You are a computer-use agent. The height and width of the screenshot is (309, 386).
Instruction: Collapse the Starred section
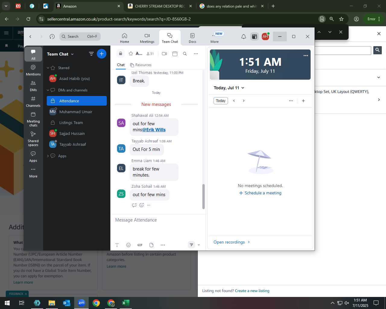(x=48, y=68)
